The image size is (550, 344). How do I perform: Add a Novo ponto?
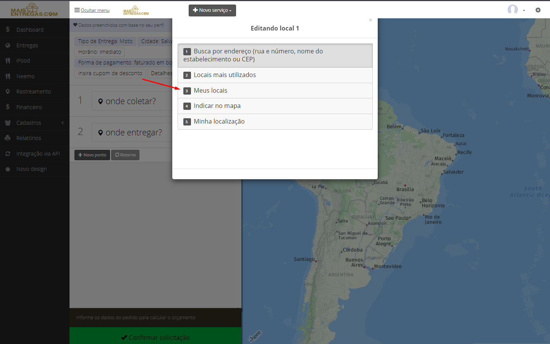coord(92,155)
